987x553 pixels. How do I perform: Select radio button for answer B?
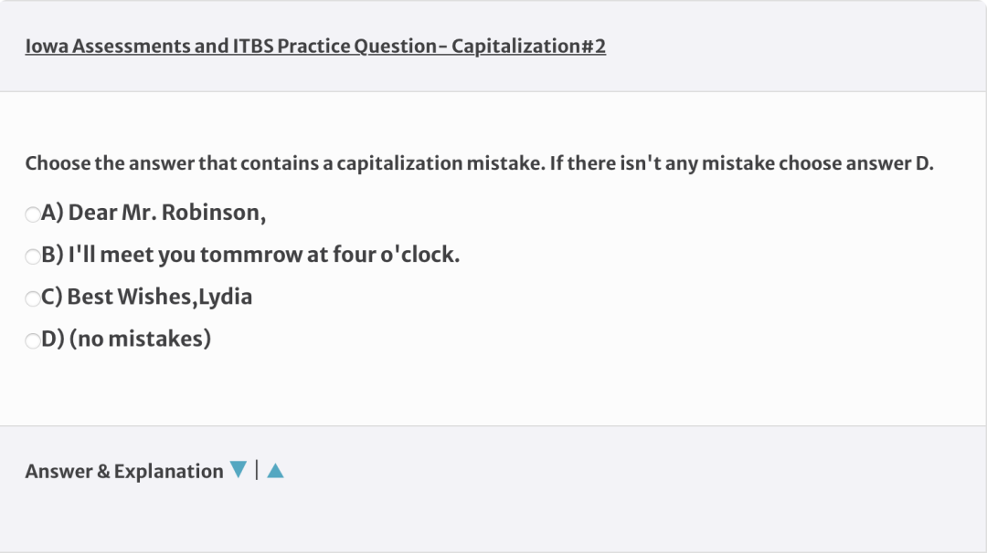[x=33, y=256]
